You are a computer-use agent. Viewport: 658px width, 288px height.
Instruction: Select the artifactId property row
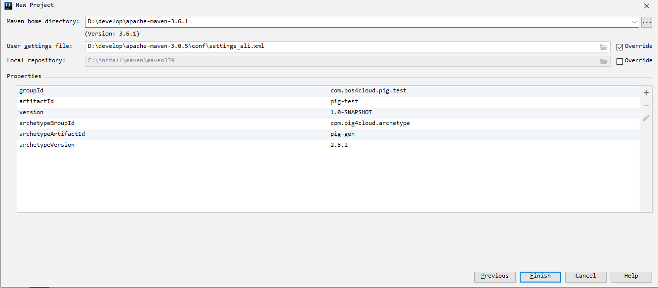pyautogui.click(x=328, y=102)
